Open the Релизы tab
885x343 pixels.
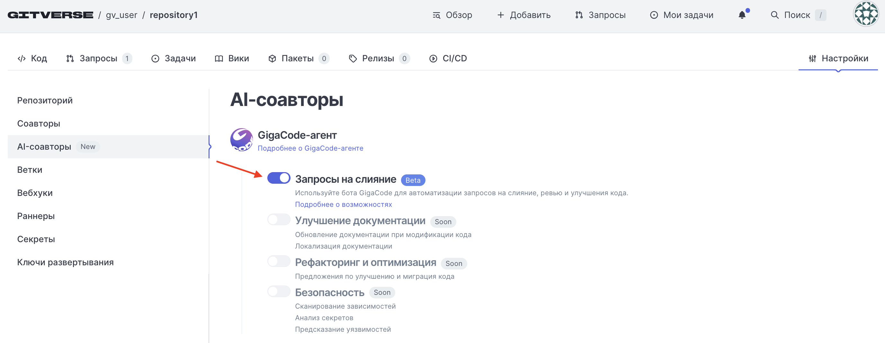coord(379,59)
